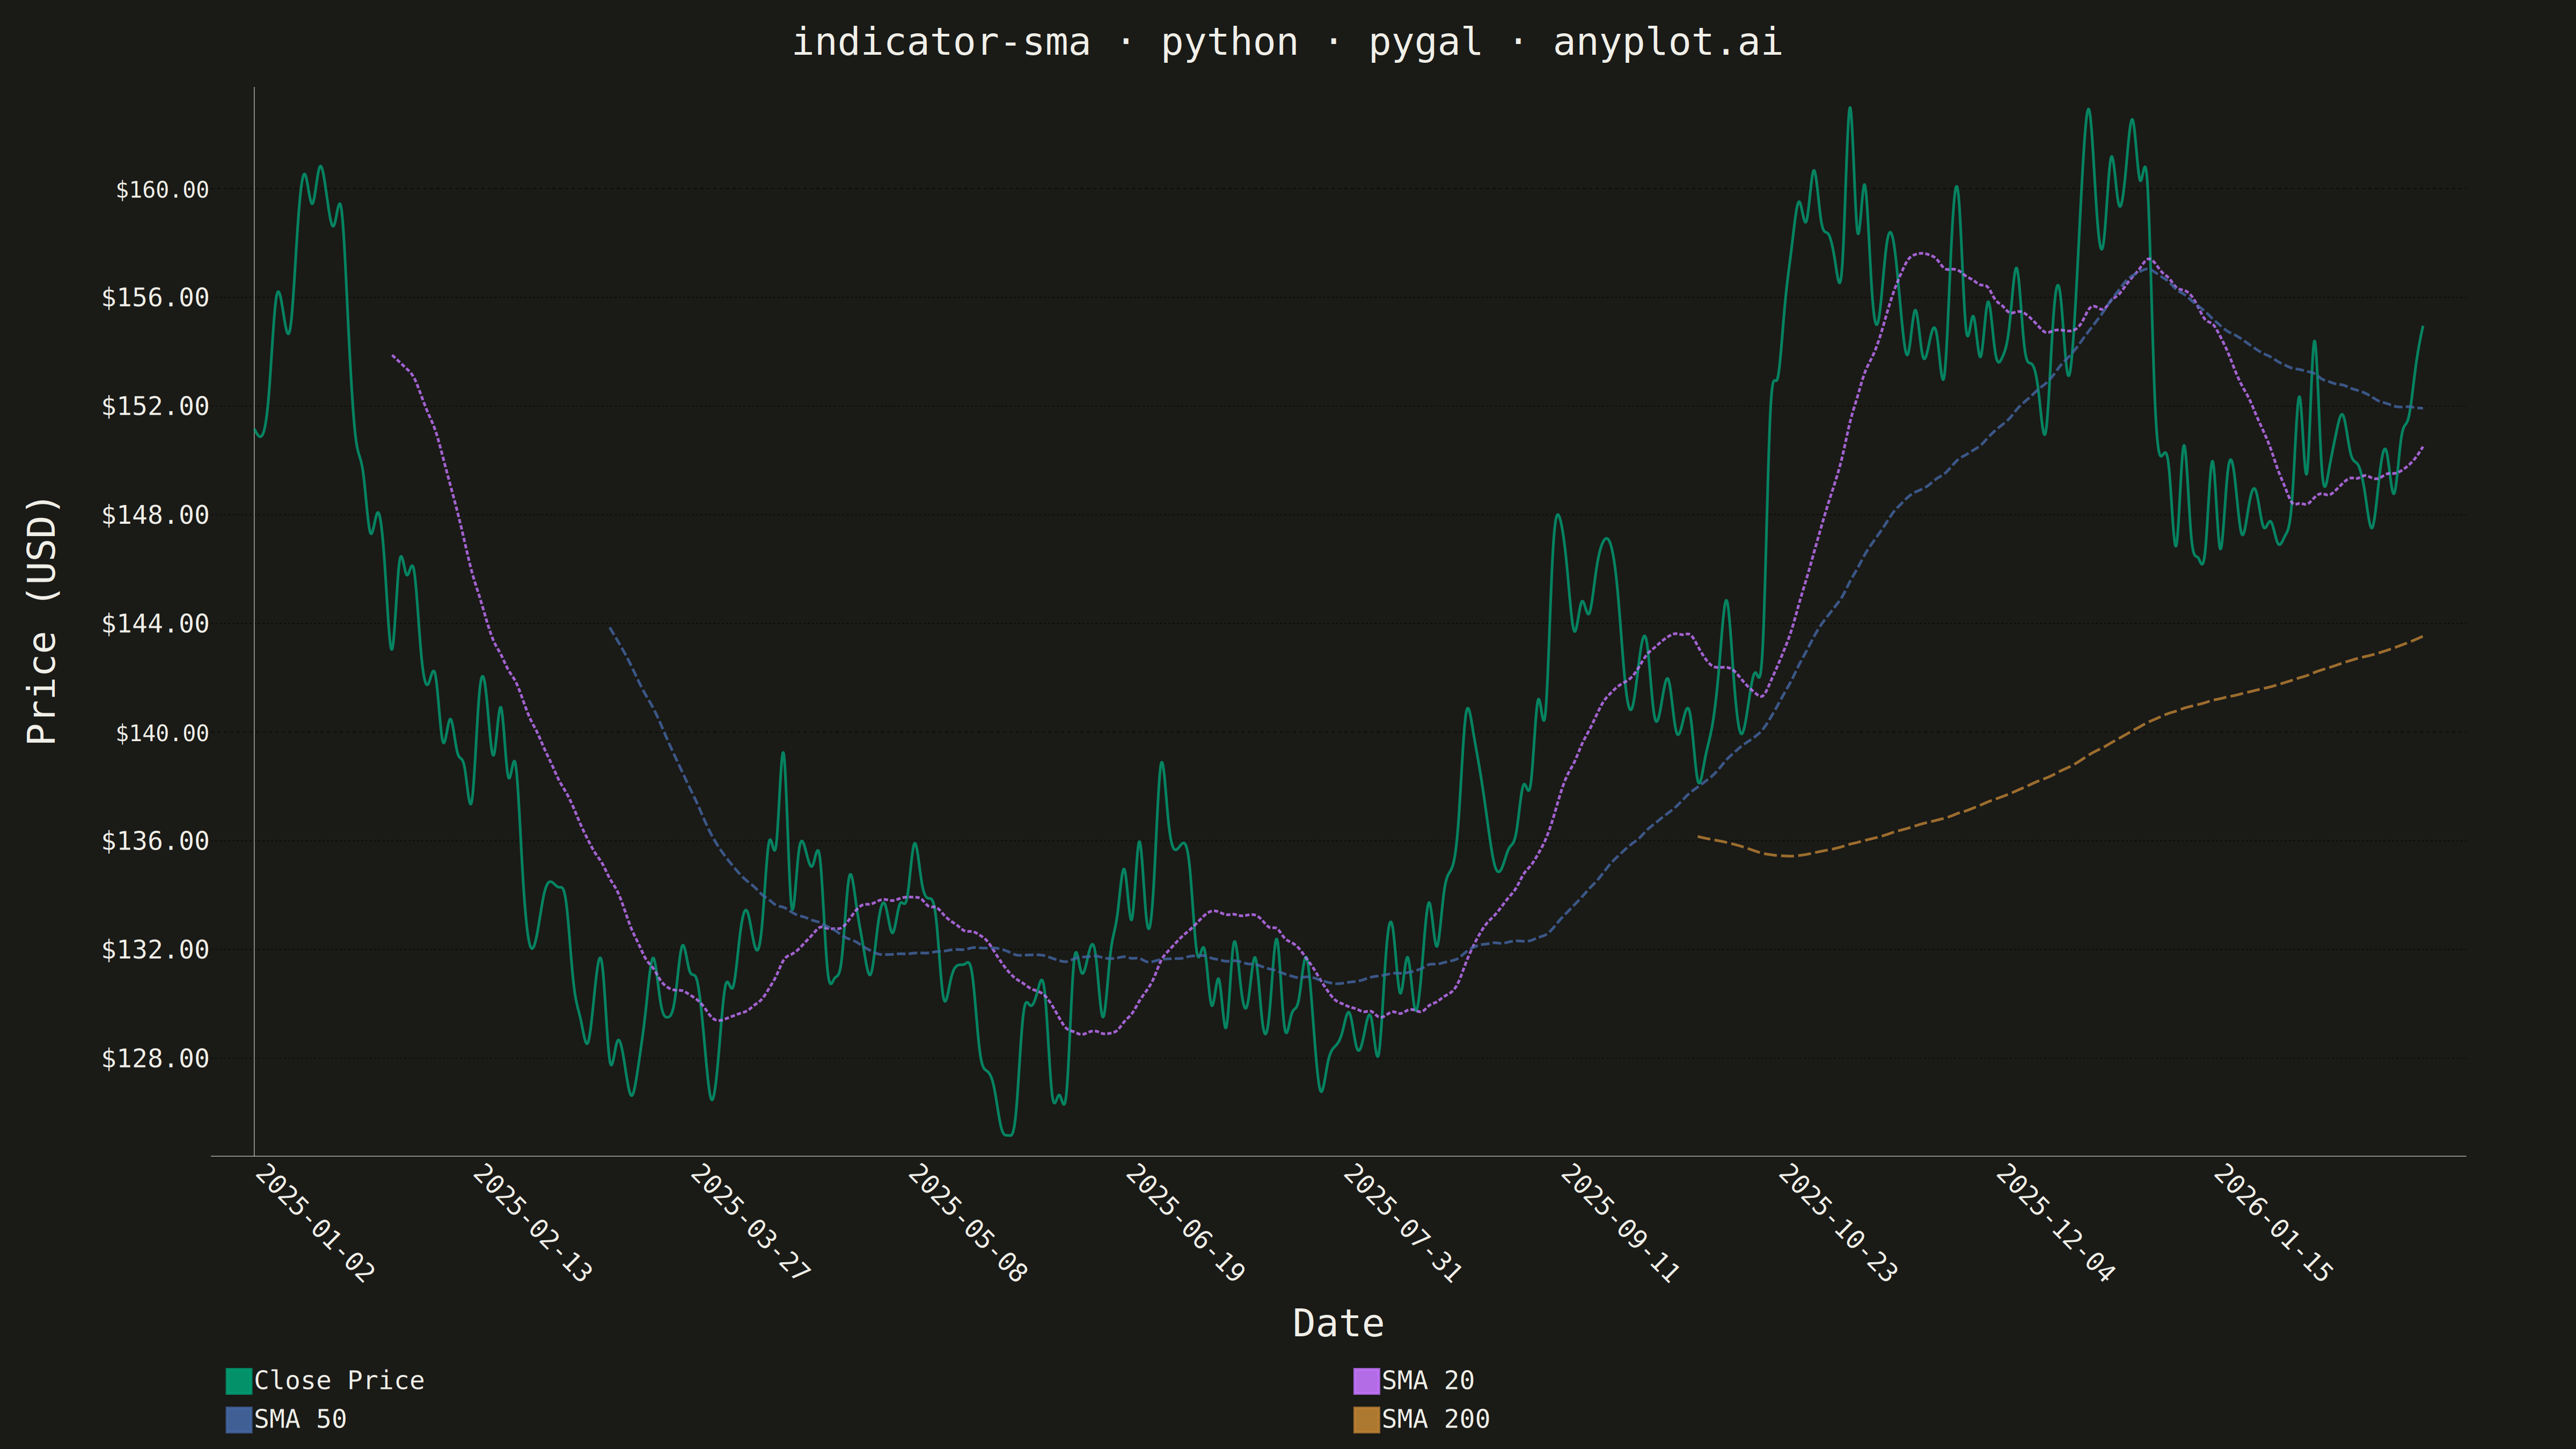The image size is (2576, 1449).
Task: Click the Price (USD) axis title
Action: tap(43, 621)
